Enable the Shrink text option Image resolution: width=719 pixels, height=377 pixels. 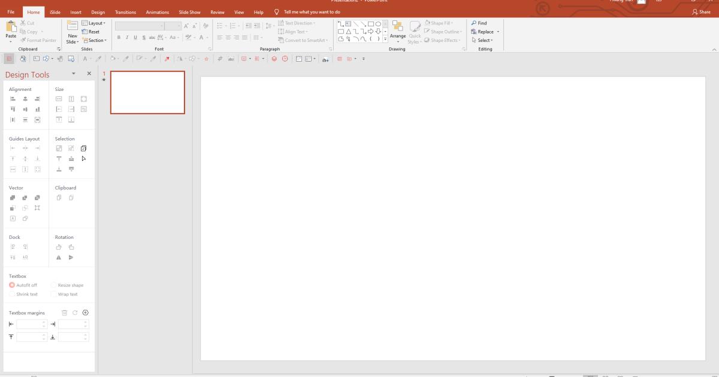point(12,294)
